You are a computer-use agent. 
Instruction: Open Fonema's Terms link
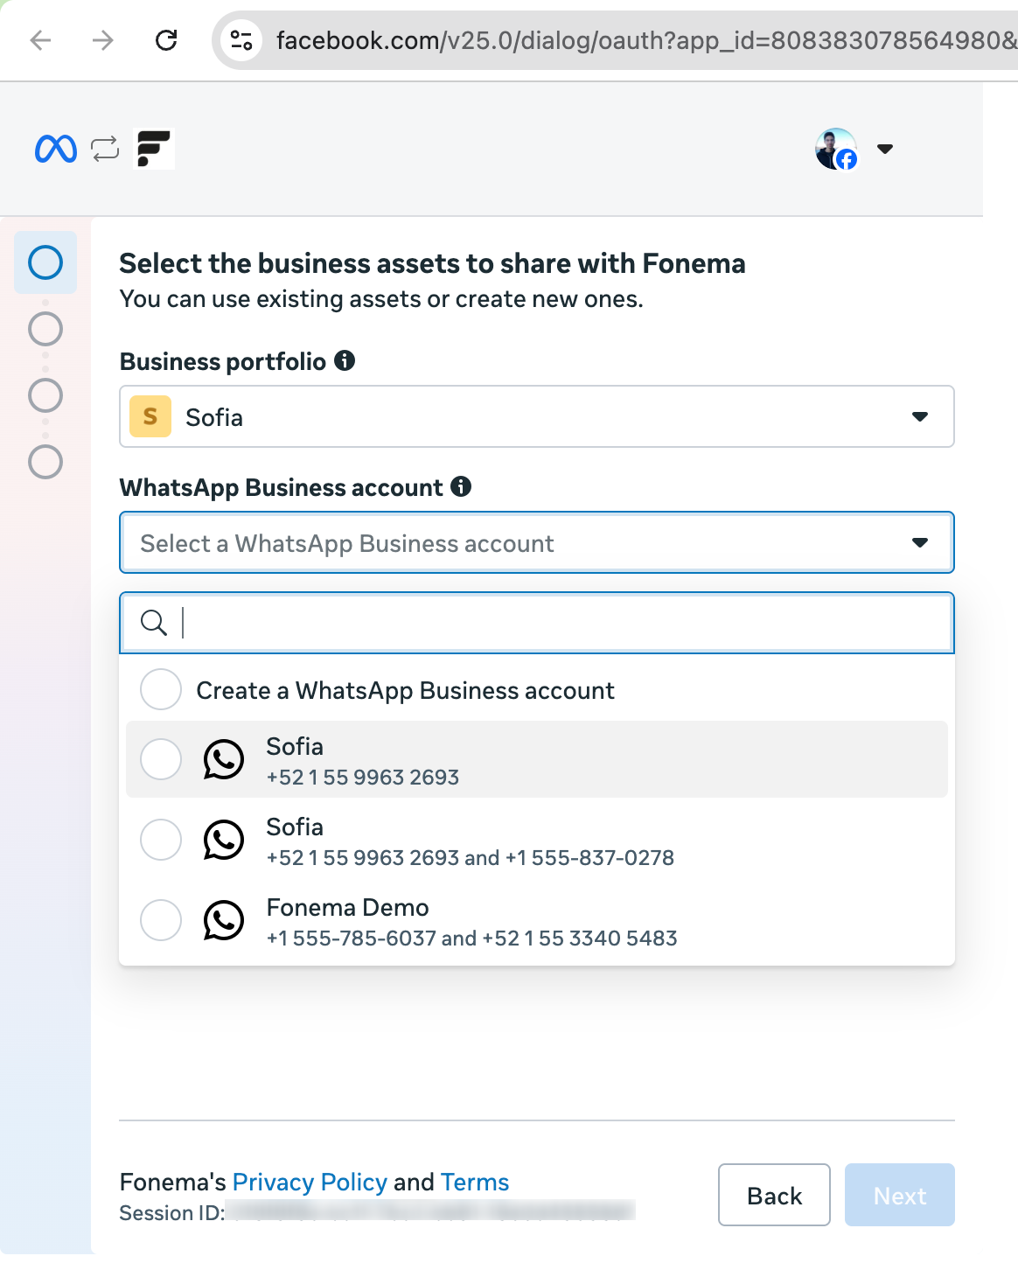475,1182
